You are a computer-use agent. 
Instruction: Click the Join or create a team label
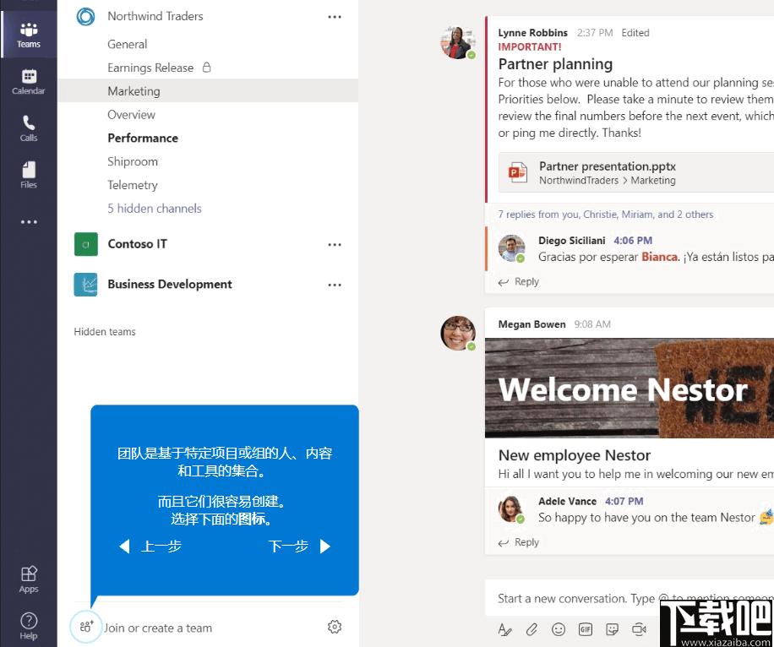click(x=158, y=628)
